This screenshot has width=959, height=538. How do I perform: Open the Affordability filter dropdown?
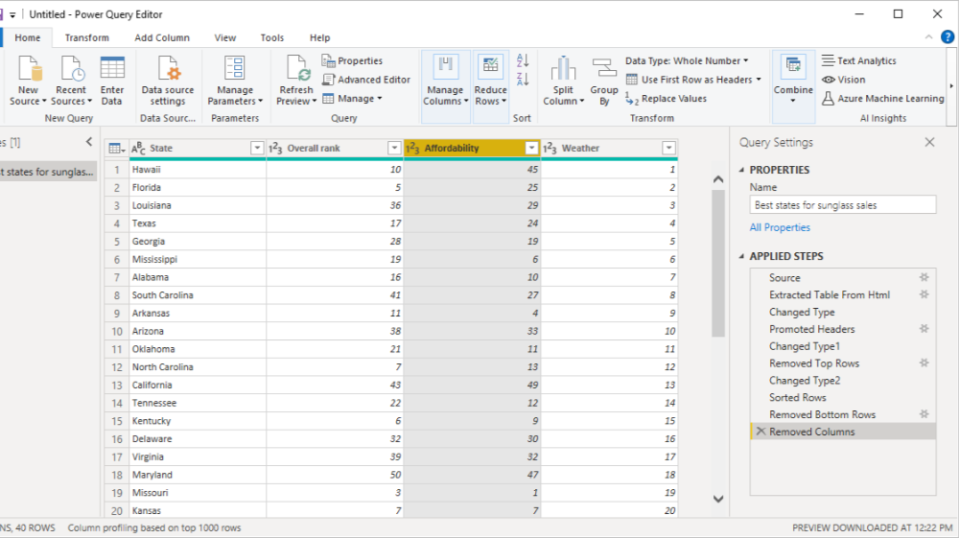click(x=531, y=148)
